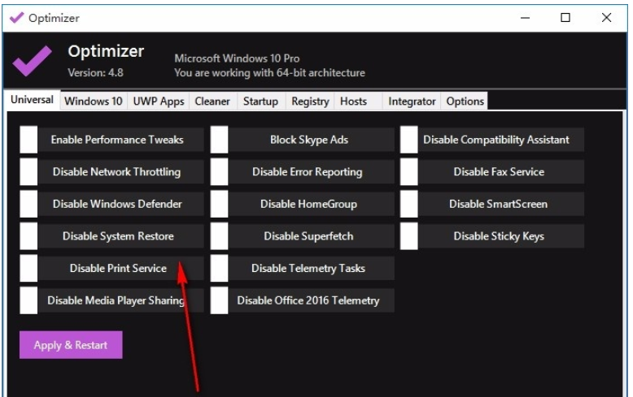Enable Disable Telemetry Tasks toggle
Screen dimensions: 633x397
[x=219, y=268]
